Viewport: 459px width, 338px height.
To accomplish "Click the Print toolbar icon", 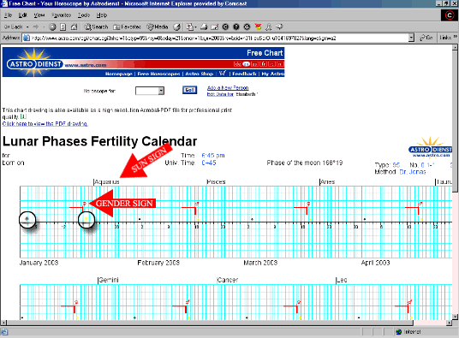I will click(204, 27).
